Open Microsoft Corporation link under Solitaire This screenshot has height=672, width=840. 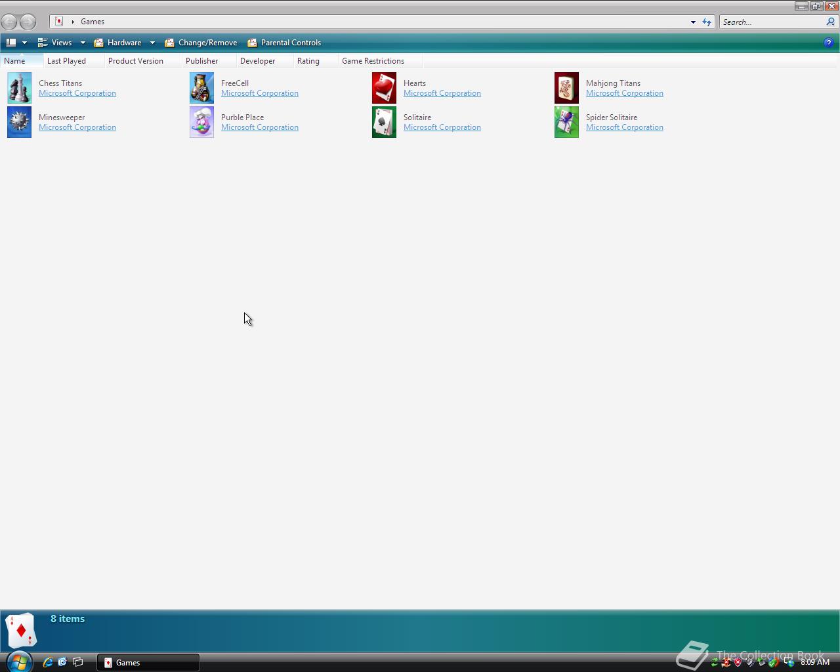442,127
